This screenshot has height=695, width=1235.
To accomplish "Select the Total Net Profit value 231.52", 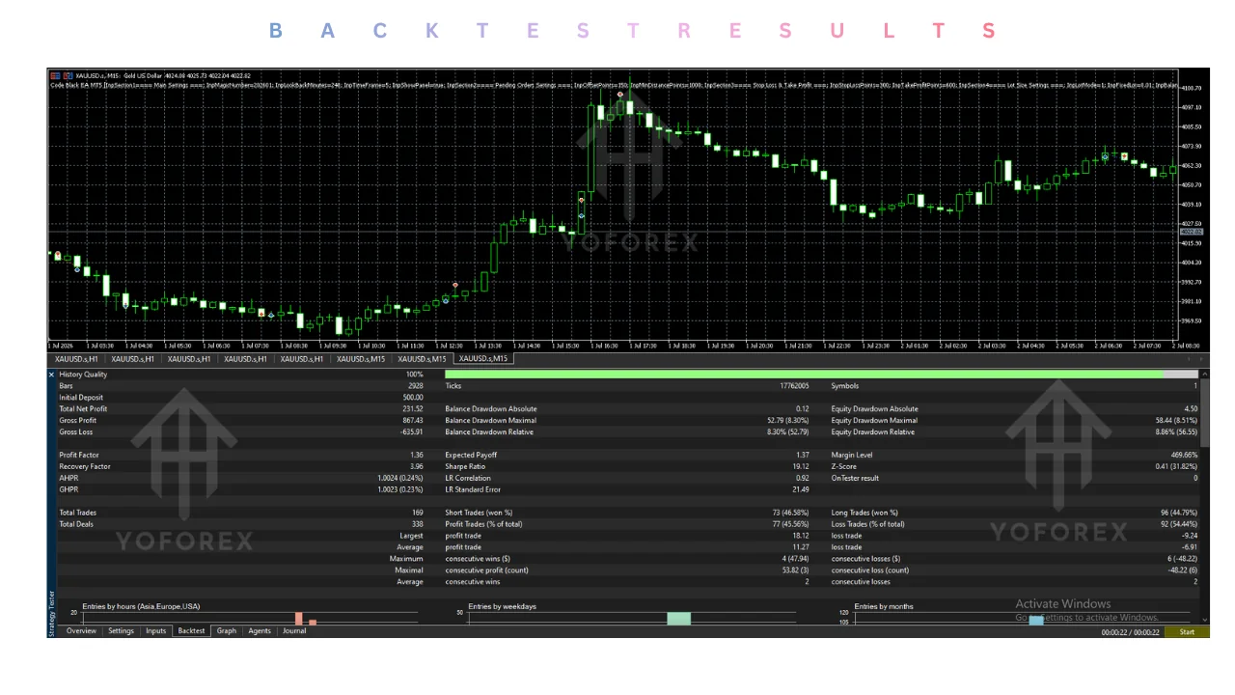I will [412, 409].
